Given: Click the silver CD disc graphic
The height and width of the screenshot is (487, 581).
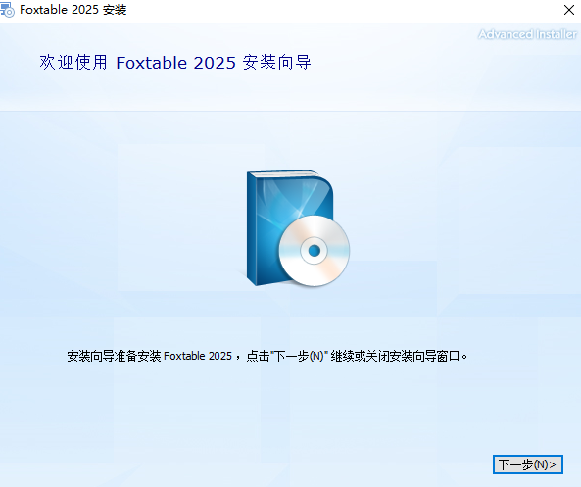Looking at the screenshot, I should click(315, 251).
